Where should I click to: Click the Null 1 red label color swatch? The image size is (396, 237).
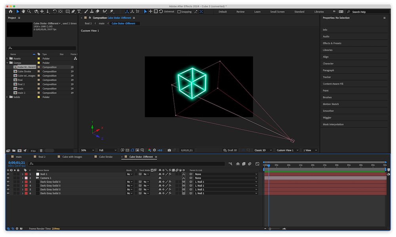click(26, 174)
